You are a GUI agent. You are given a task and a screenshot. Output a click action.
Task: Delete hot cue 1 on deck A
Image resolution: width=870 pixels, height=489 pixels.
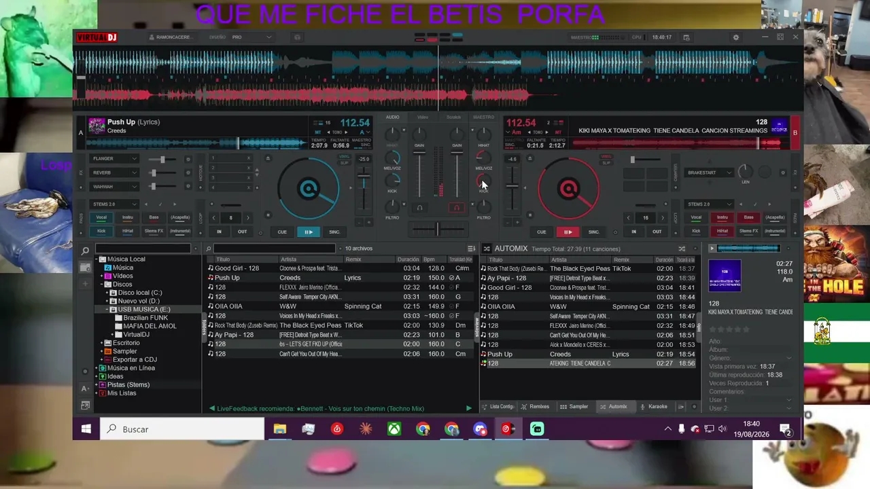point(248,158)
